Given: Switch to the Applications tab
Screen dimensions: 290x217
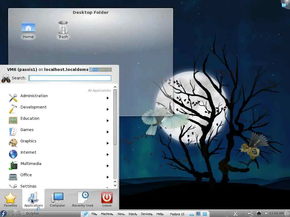Looking at the screenshot, I should (33, 199).
